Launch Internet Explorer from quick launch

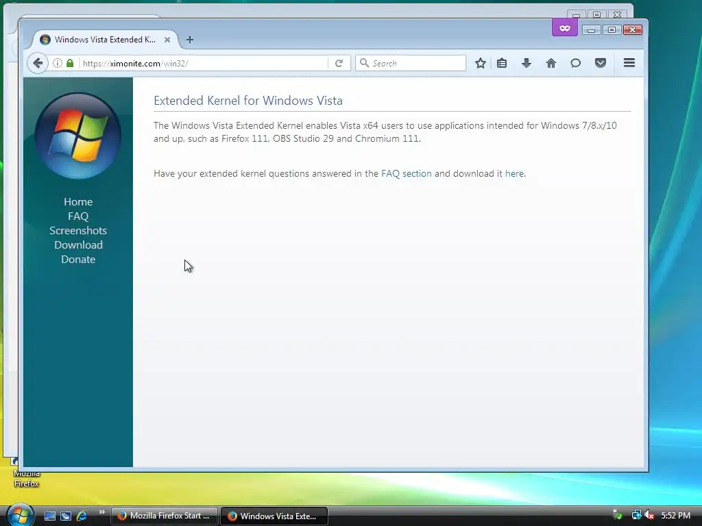pyautogui.click(x=82, y=516)
